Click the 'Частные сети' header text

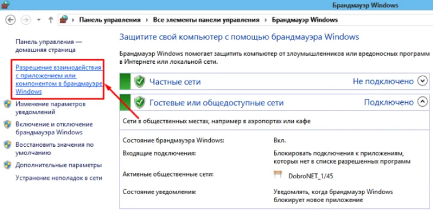(x=175, y=82)
